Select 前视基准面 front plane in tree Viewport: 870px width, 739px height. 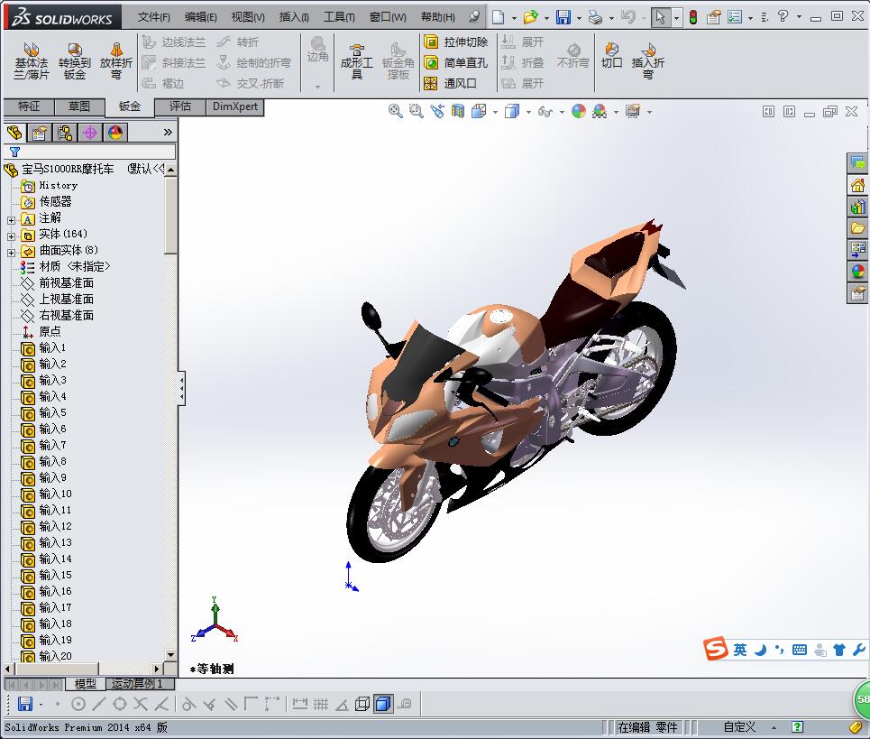pyautogui.click(x=66, y=282)
